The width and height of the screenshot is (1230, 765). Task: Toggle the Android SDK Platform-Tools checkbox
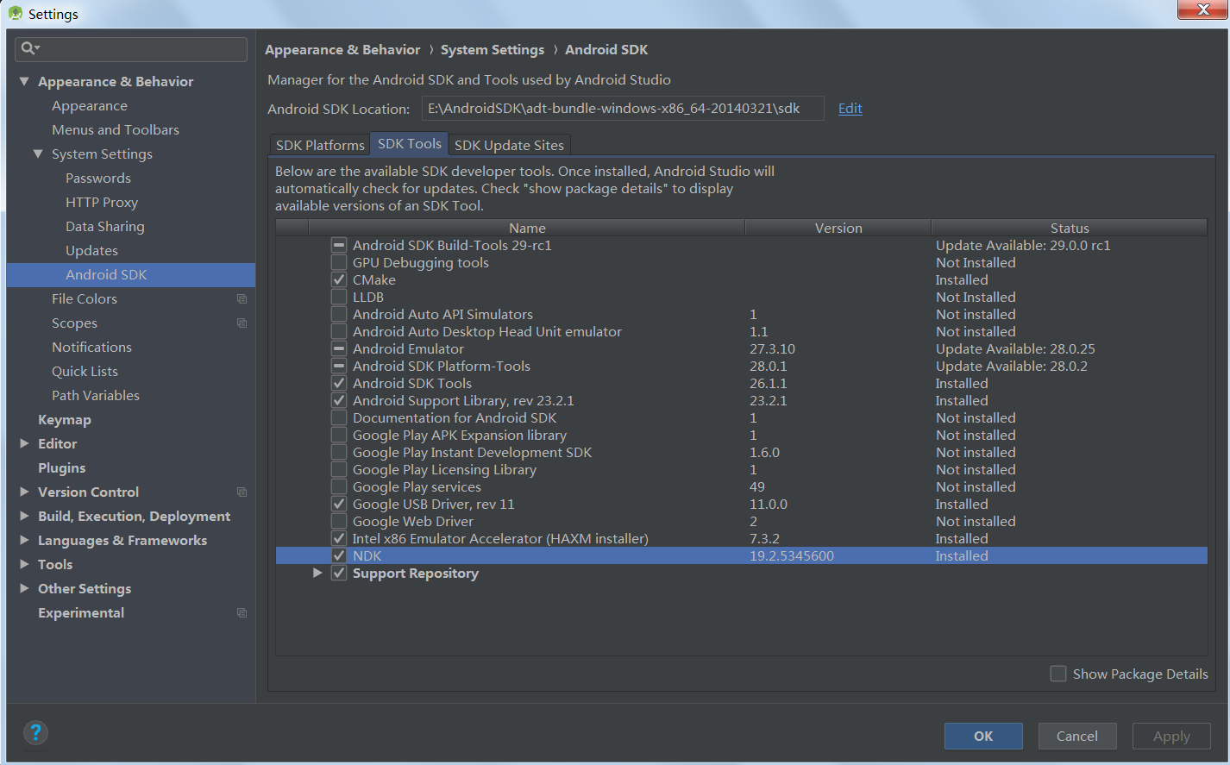click(339, 367)
